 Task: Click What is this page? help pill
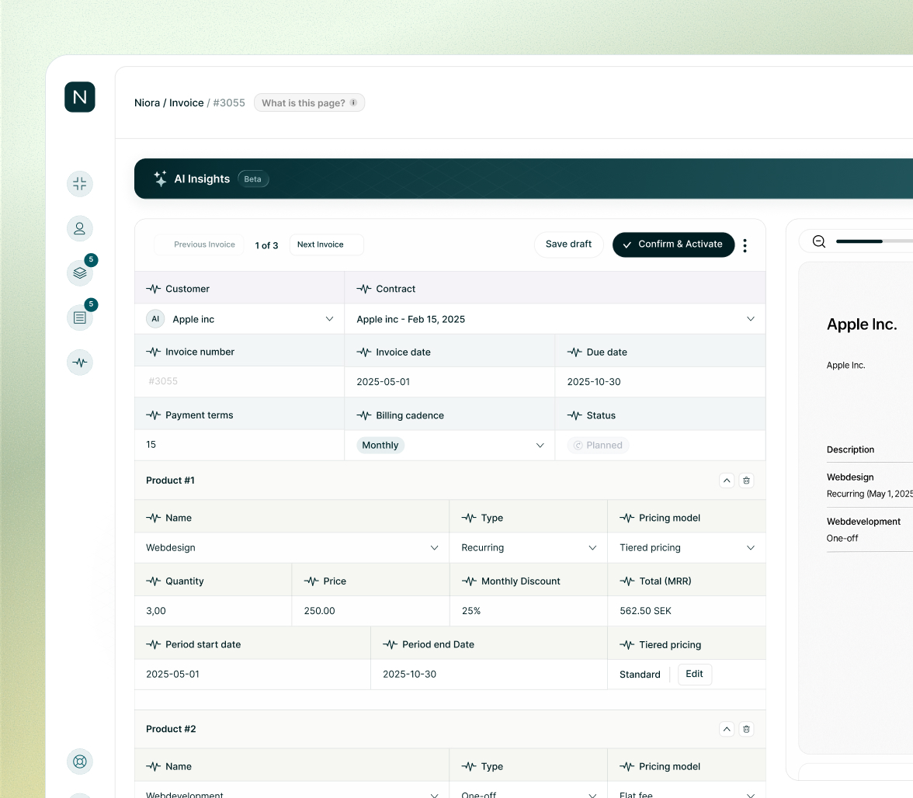309,102
